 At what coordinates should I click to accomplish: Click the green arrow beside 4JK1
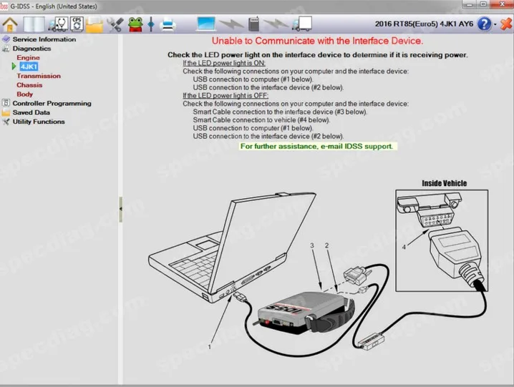(x=14, y=67)
